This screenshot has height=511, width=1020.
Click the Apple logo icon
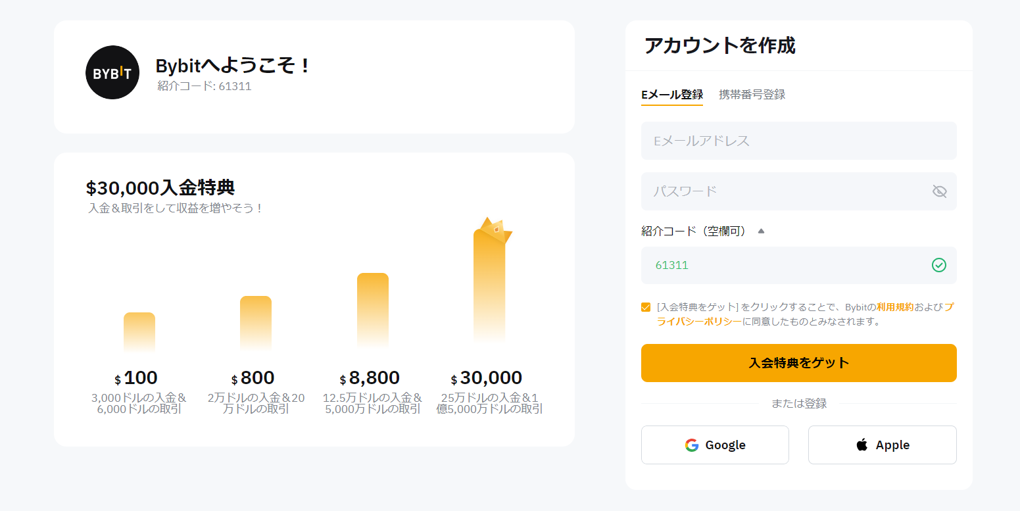click(862, 445)
